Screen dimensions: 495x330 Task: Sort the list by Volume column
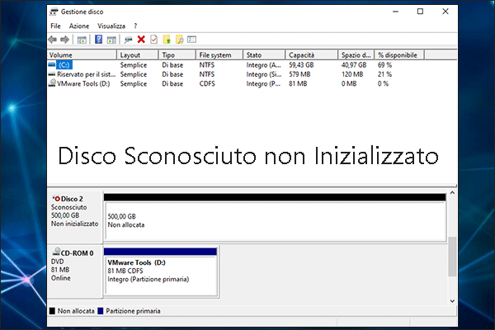(81, 54)
